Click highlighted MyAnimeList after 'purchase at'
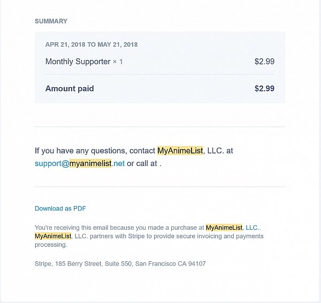This screenshot has width=321, height=303. point(224,228)
